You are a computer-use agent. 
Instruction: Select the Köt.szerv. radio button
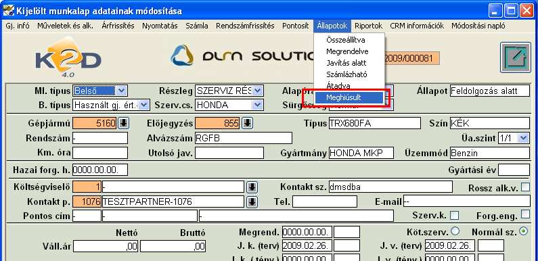coord(455,231)
